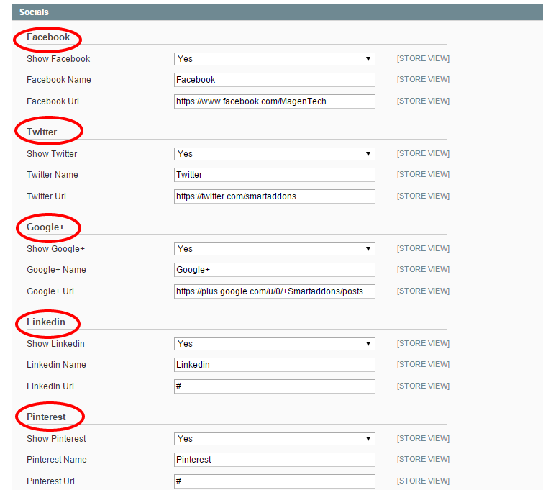This screenshot has width=543, height=490.
Task: Click the 'Facebook Name' label
Action: (x=59, y=80)
